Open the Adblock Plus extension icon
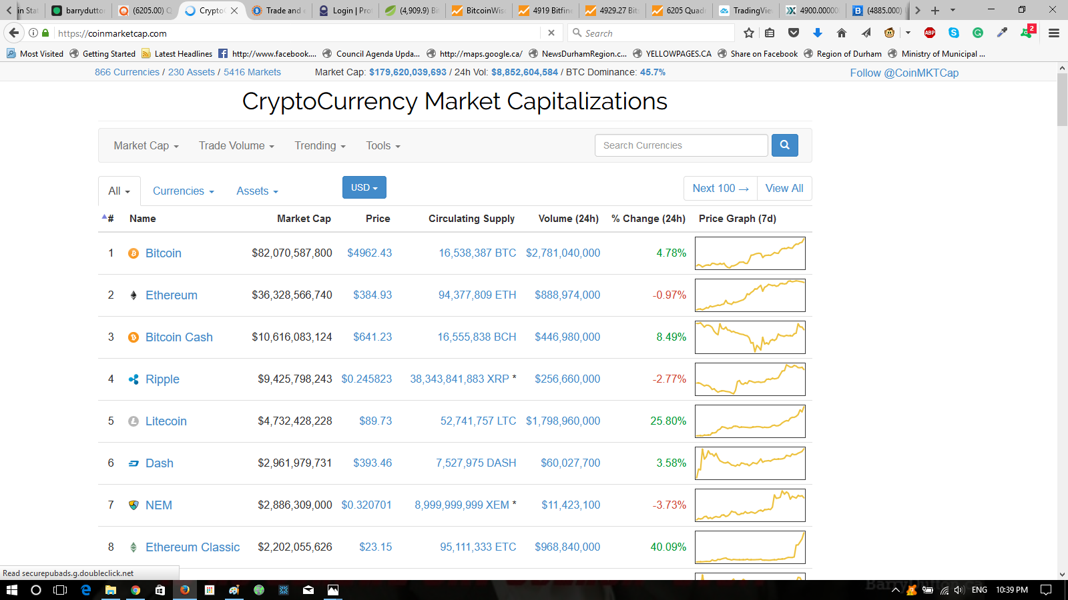1068x600 pixels. coord(930,33)
